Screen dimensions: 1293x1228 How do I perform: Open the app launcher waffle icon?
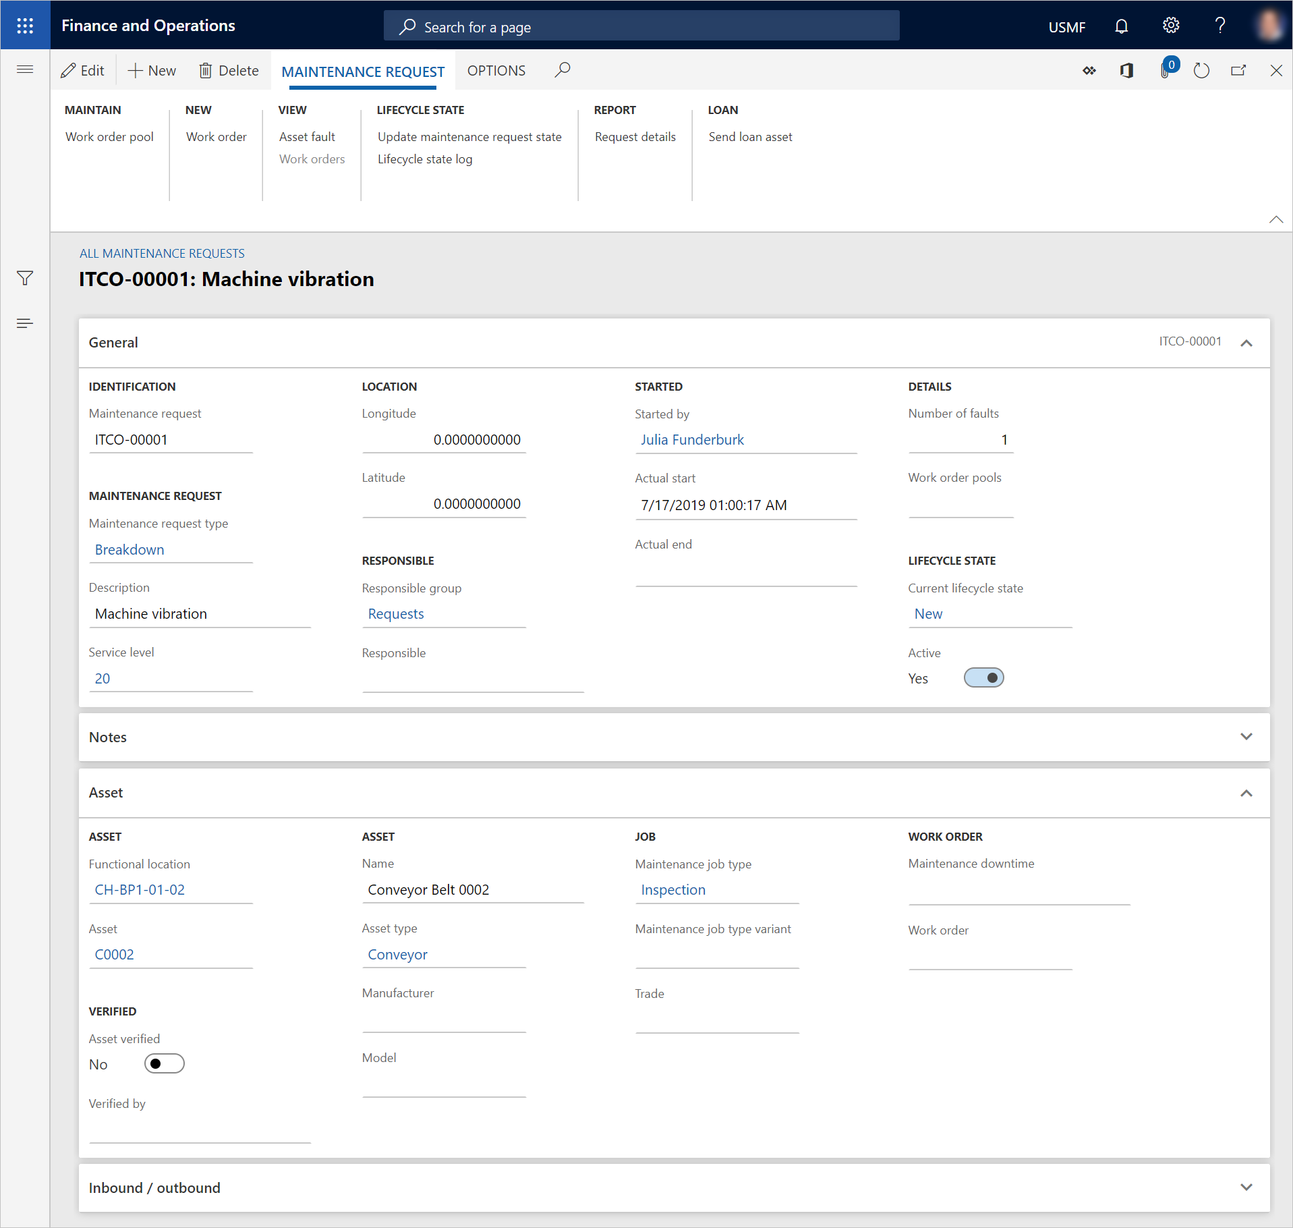[x=25, y=26]
